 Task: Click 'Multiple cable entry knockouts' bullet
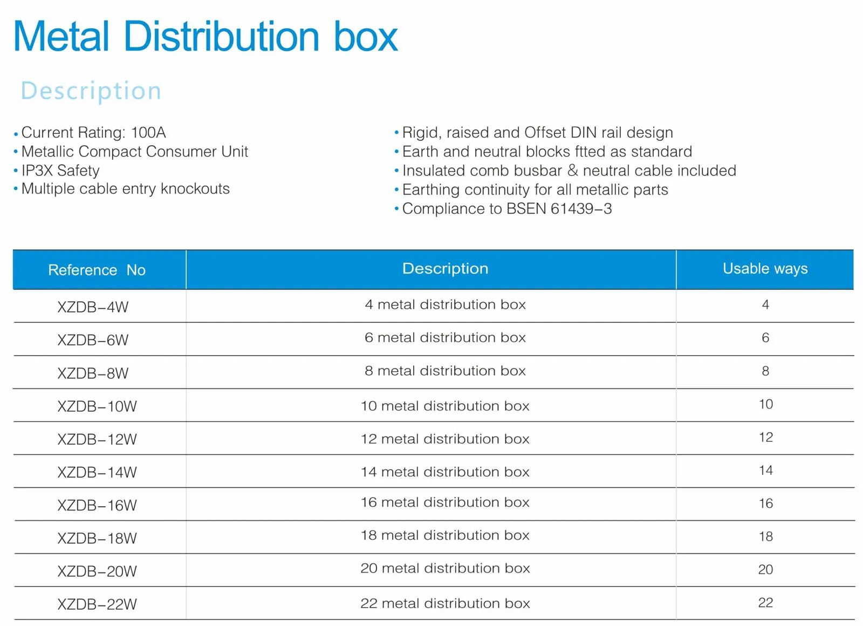[125, 189]
